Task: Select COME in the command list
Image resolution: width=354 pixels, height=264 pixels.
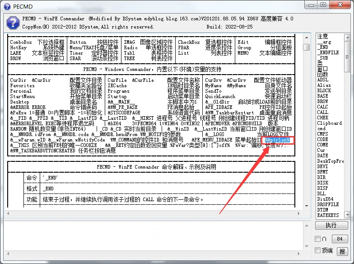Action: (x=322, y=145)
